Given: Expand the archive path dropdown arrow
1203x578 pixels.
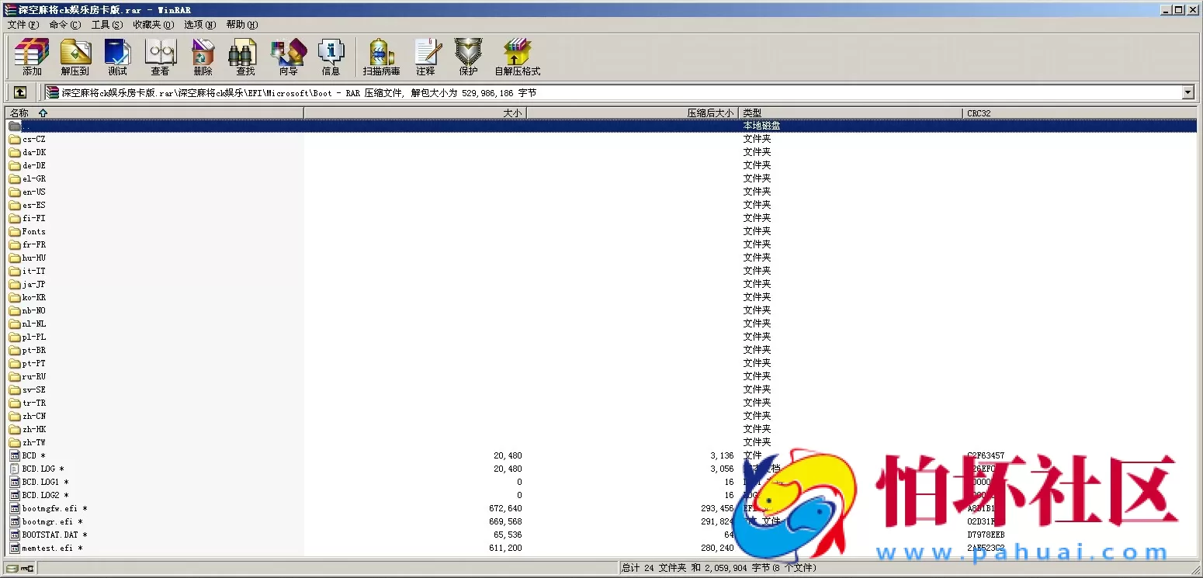Looking at the screenshot, I should [1187, 93].
